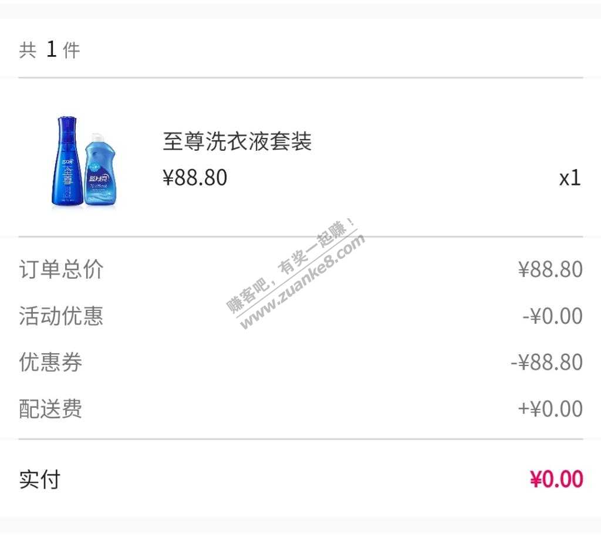Tap the 活动优惠 row label
The image size is (601, 545).
[x=61, y=316]
